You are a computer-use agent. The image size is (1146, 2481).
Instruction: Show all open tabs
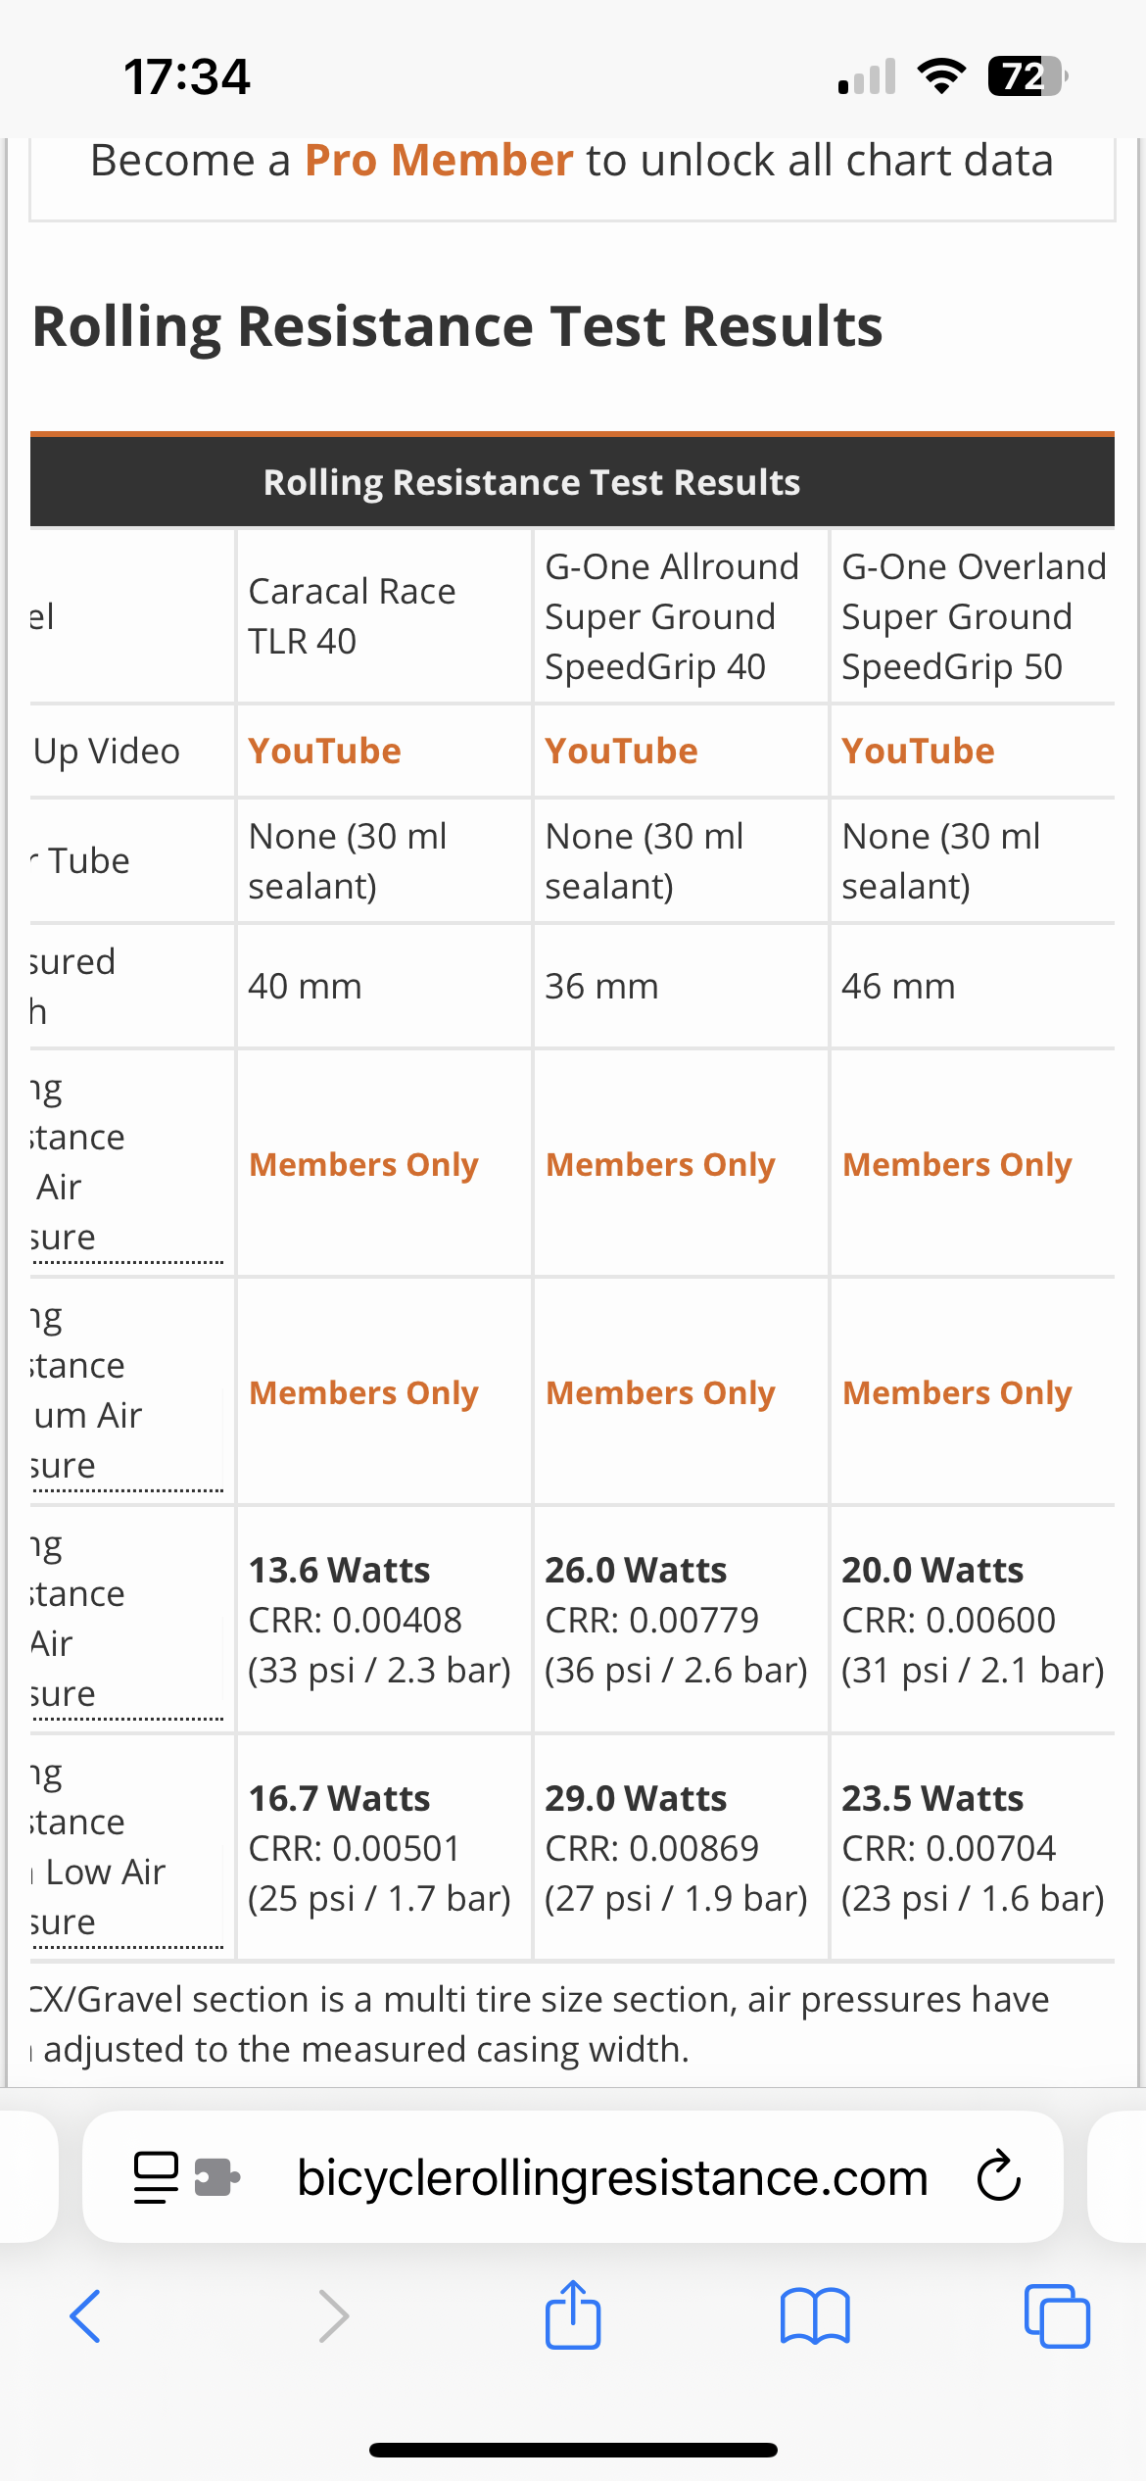[x=1057, y=2316]
